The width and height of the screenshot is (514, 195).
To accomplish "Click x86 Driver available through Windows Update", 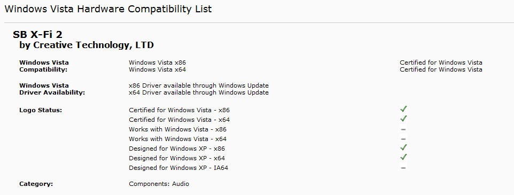I will coord(199,85).
